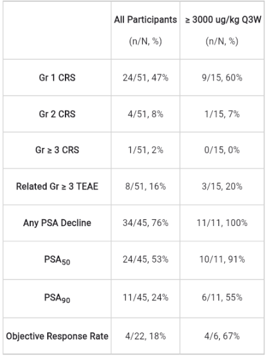The height and width of the screenshot is (357, 267).
Task: Select the Gr 1 CRS row label
Action: click(x=57, y=77)
